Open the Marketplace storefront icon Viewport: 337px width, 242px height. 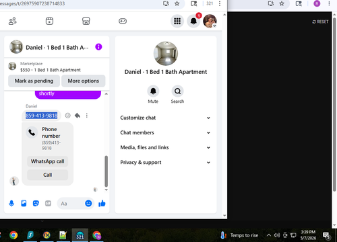tap(86, 22)
